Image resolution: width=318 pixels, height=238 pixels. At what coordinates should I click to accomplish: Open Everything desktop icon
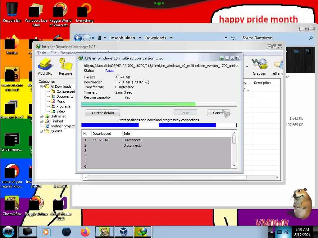84,12
